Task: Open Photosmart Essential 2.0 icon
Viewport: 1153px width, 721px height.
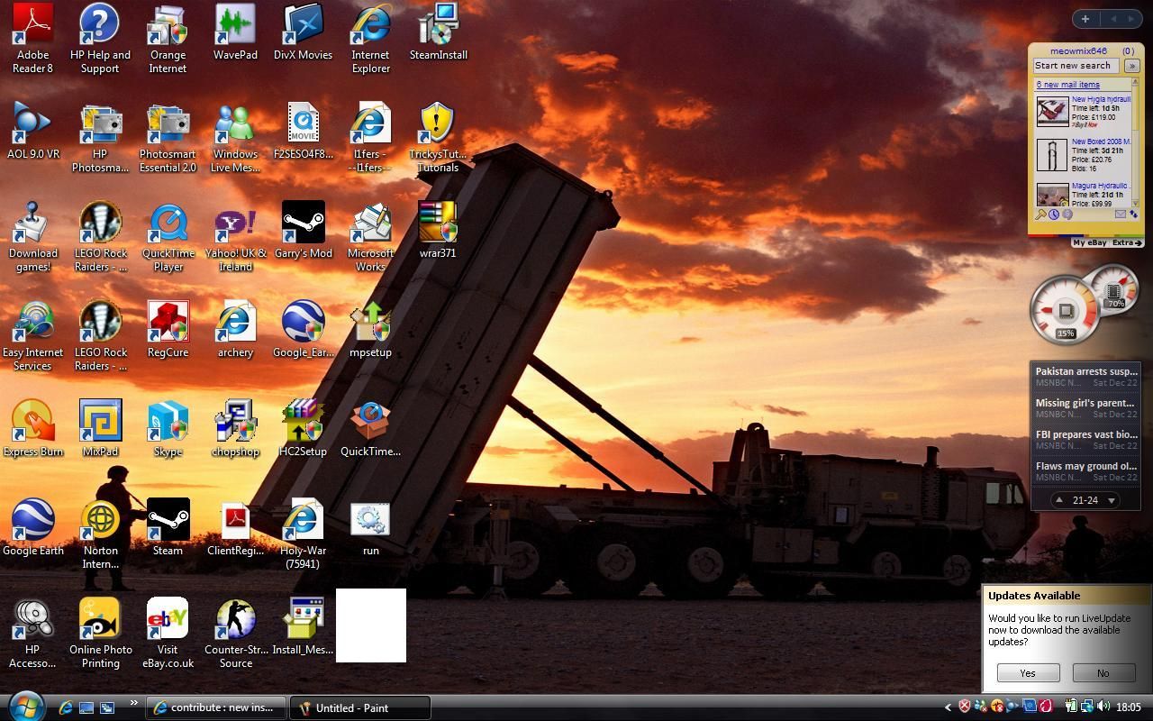Action: point(168,138)
